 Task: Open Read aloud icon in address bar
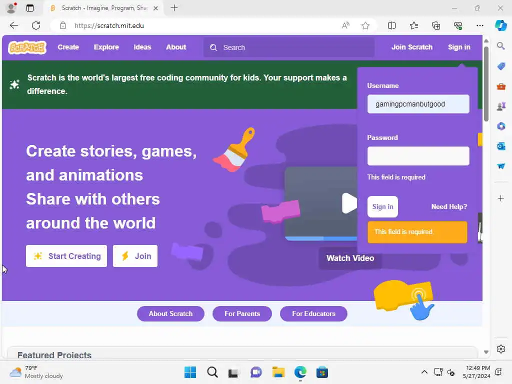(345, 25)
